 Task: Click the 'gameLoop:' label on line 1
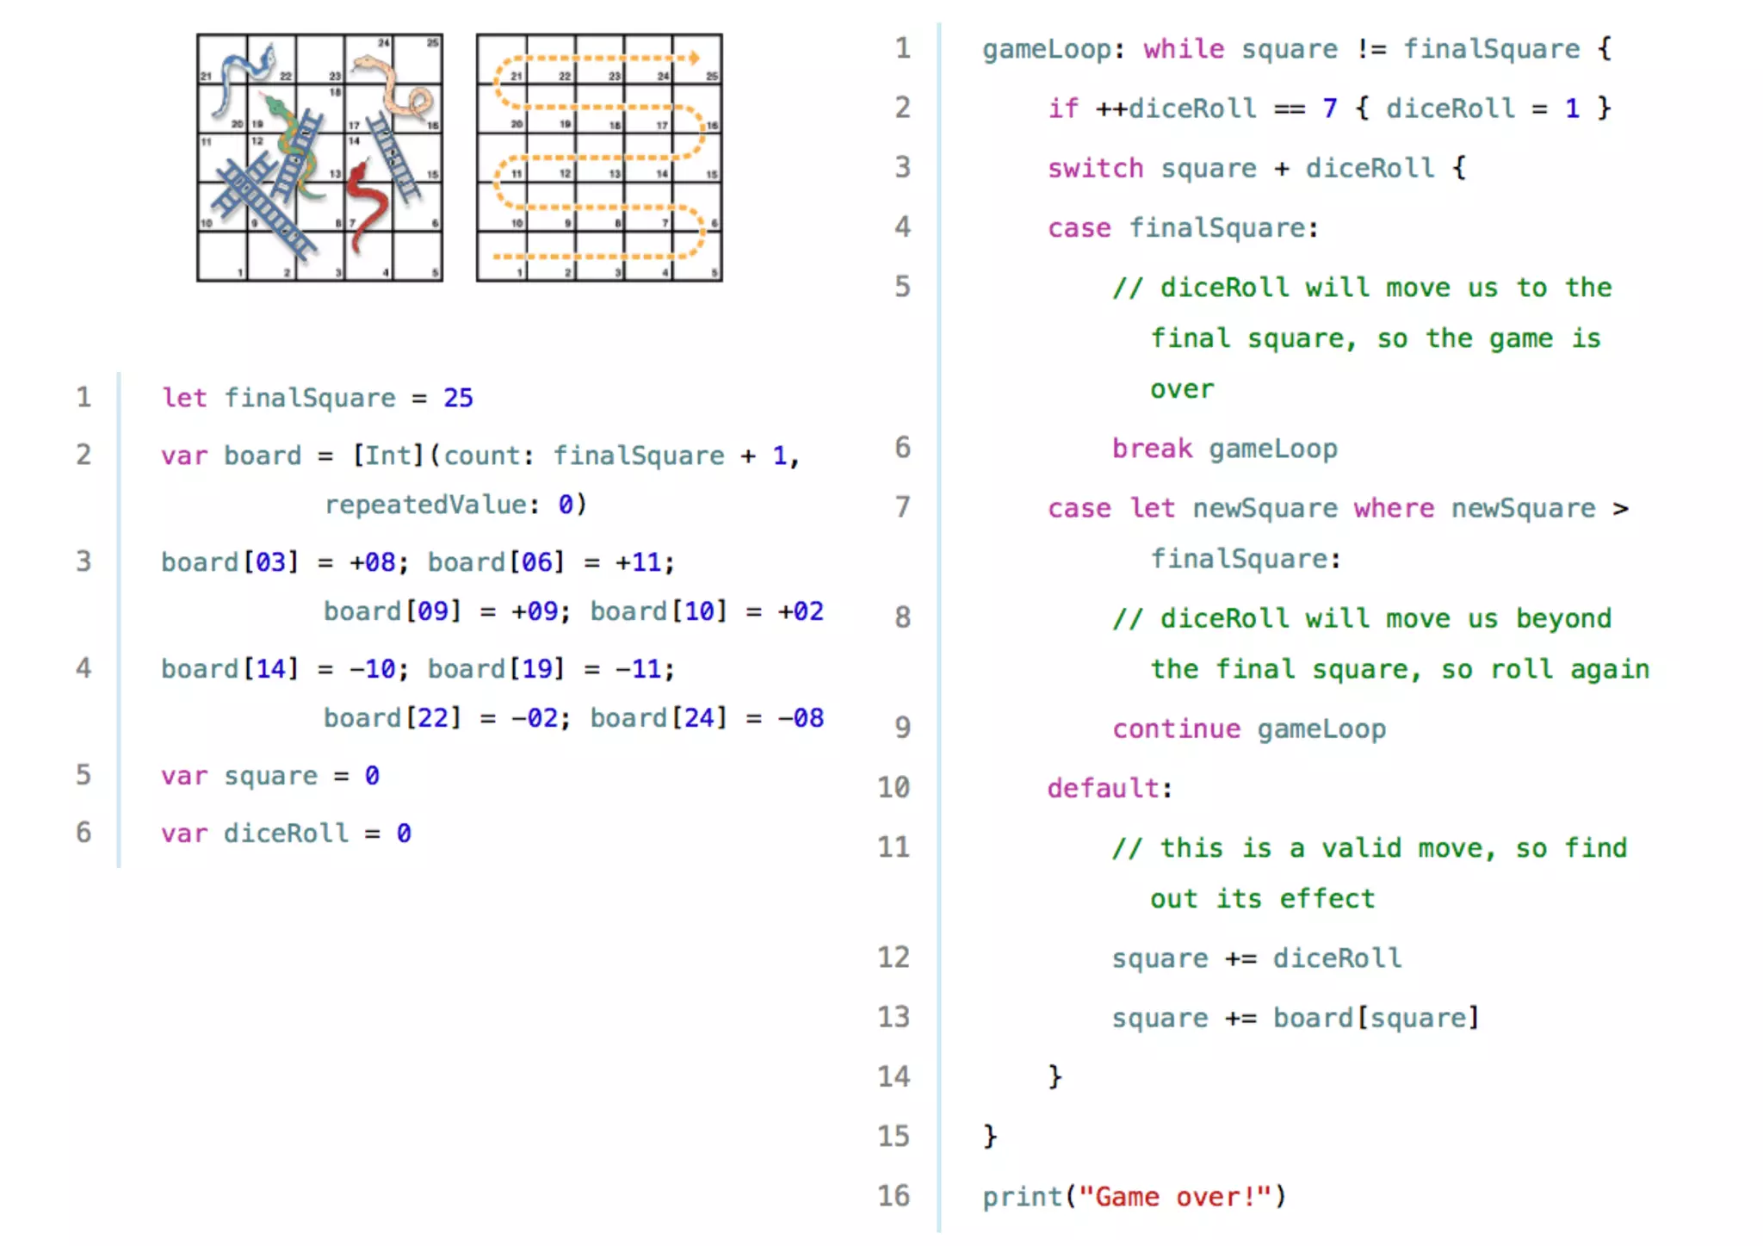(1052, 49)
